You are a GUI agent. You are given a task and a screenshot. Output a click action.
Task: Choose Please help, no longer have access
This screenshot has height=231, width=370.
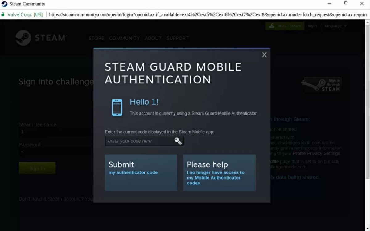coord(219,173)
